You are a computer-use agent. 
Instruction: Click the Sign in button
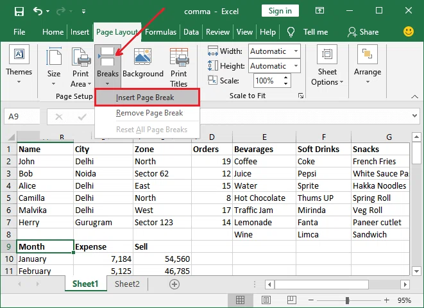[x=280, y=11]
